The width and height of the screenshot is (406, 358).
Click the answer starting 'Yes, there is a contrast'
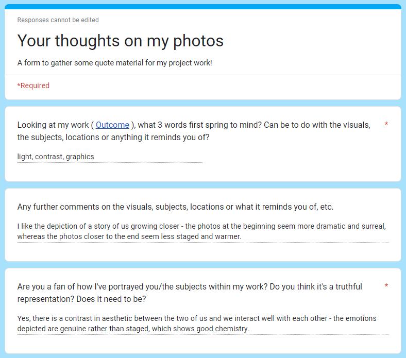[x=202, y=323]
